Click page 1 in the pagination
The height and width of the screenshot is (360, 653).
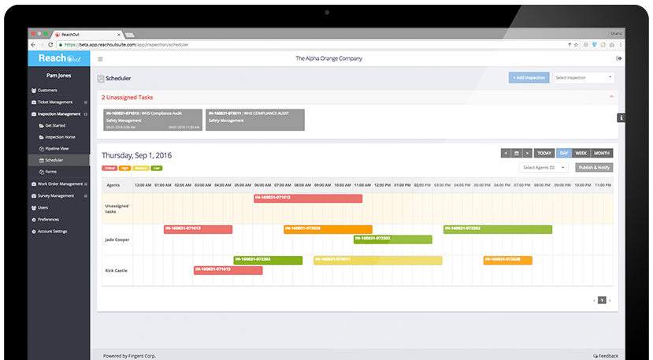pyautogui.click(x=602, y=300)
